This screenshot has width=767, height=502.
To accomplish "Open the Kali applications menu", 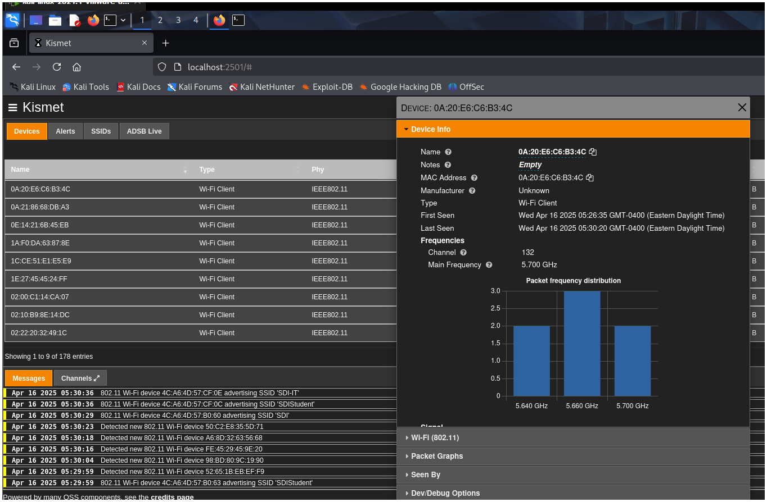I will click(12, 21).
